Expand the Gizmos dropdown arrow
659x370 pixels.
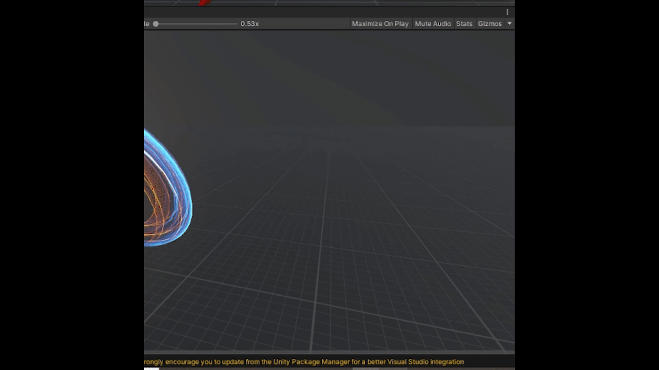point(509,24)
